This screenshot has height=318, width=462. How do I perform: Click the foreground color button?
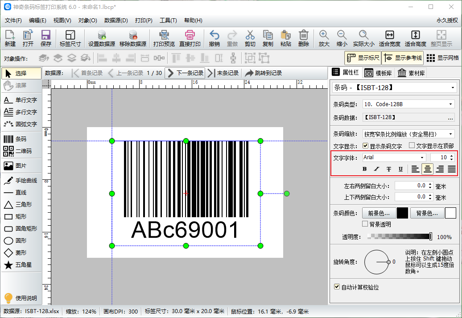point(379,214)
